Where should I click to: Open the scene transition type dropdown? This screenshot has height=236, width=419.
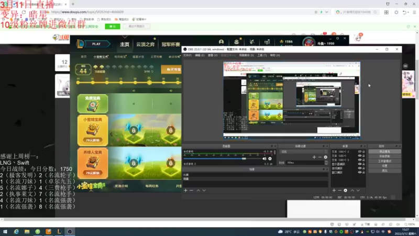point(304,152)
